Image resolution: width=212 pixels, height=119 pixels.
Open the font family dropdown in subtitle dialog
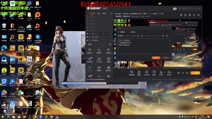121,36
